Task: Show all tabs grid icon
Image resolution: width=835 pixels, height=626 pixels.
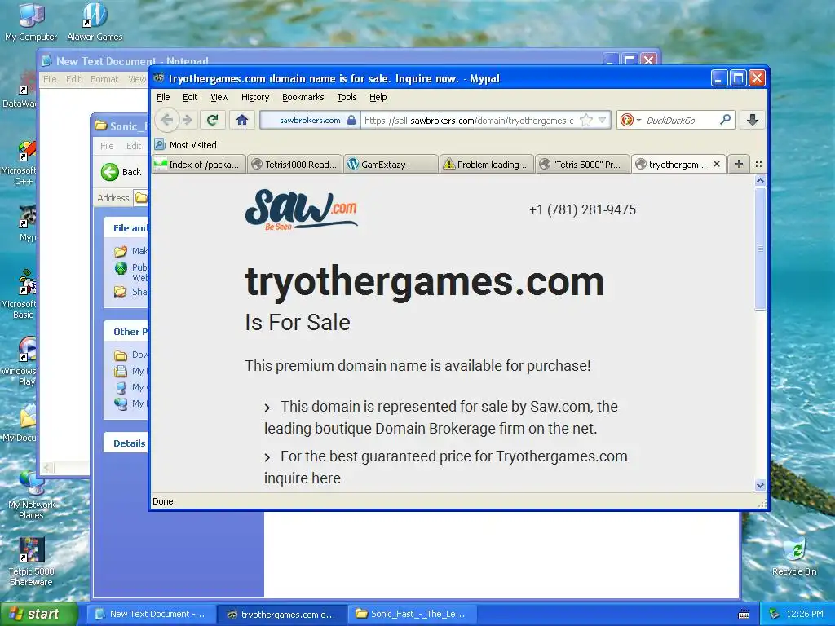Action: 759,164
